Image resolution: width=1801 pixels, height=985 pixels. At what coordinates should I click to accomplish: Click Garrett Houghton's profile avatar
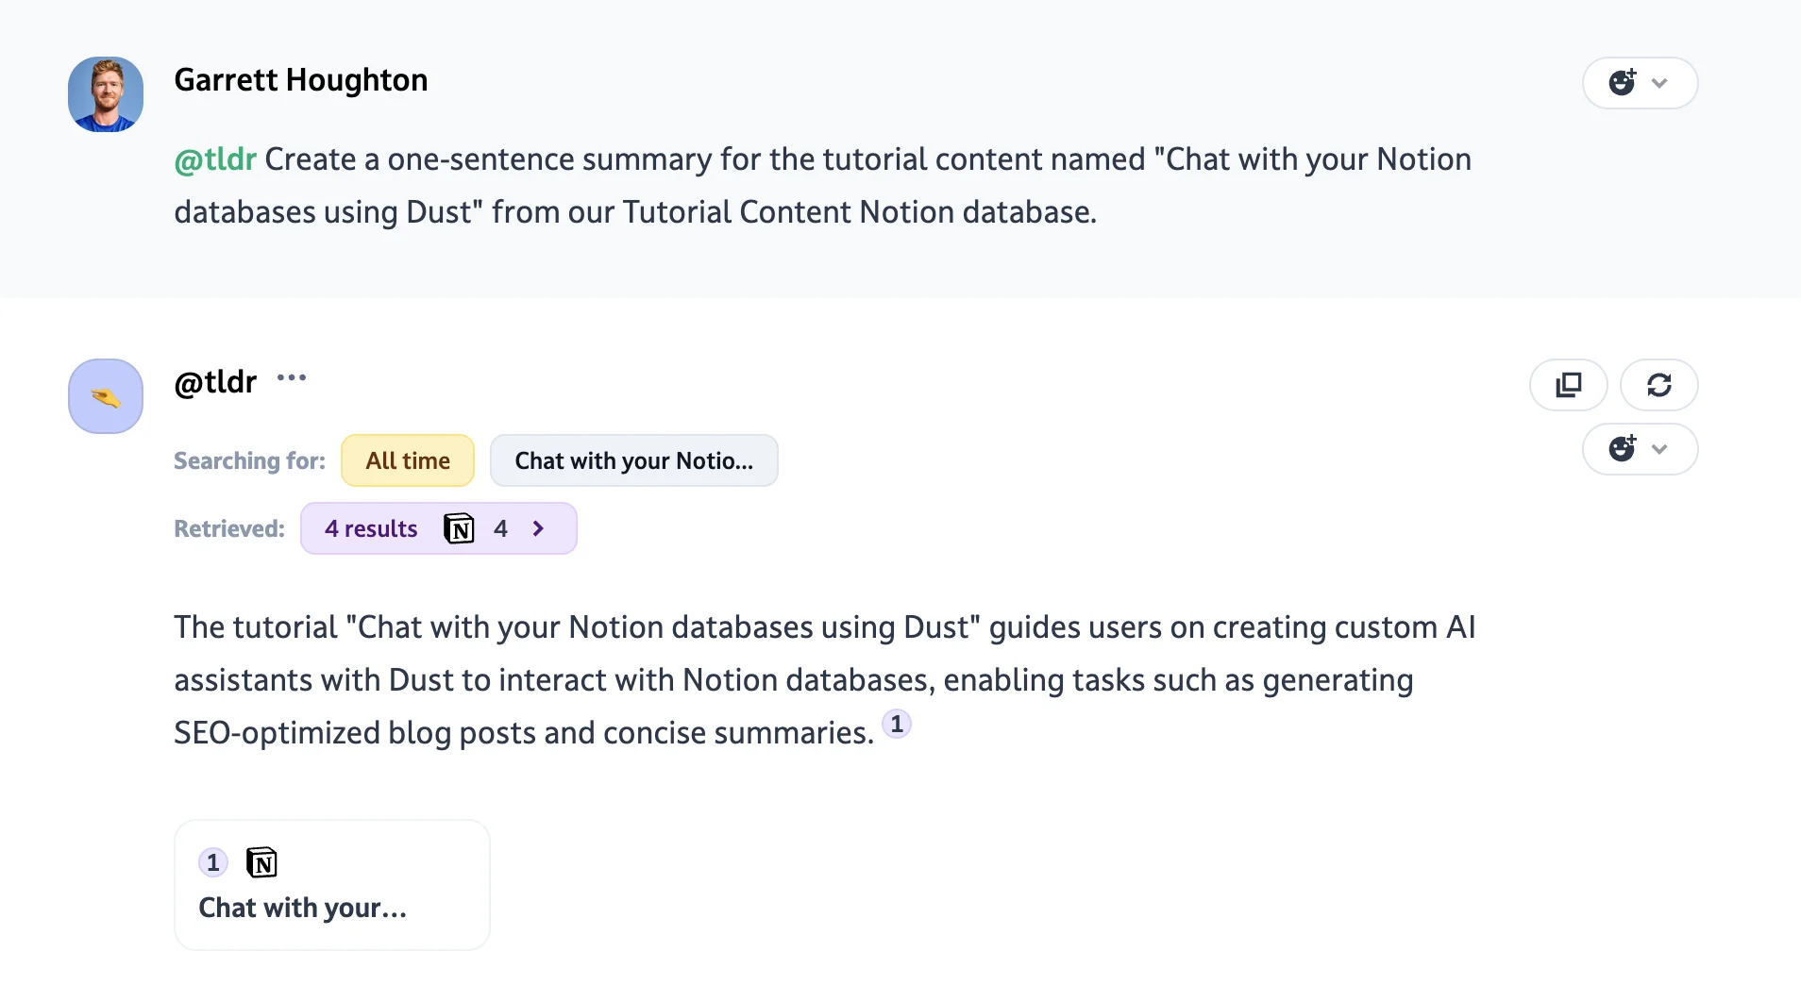pyautogui.click(x=106, y=94)
